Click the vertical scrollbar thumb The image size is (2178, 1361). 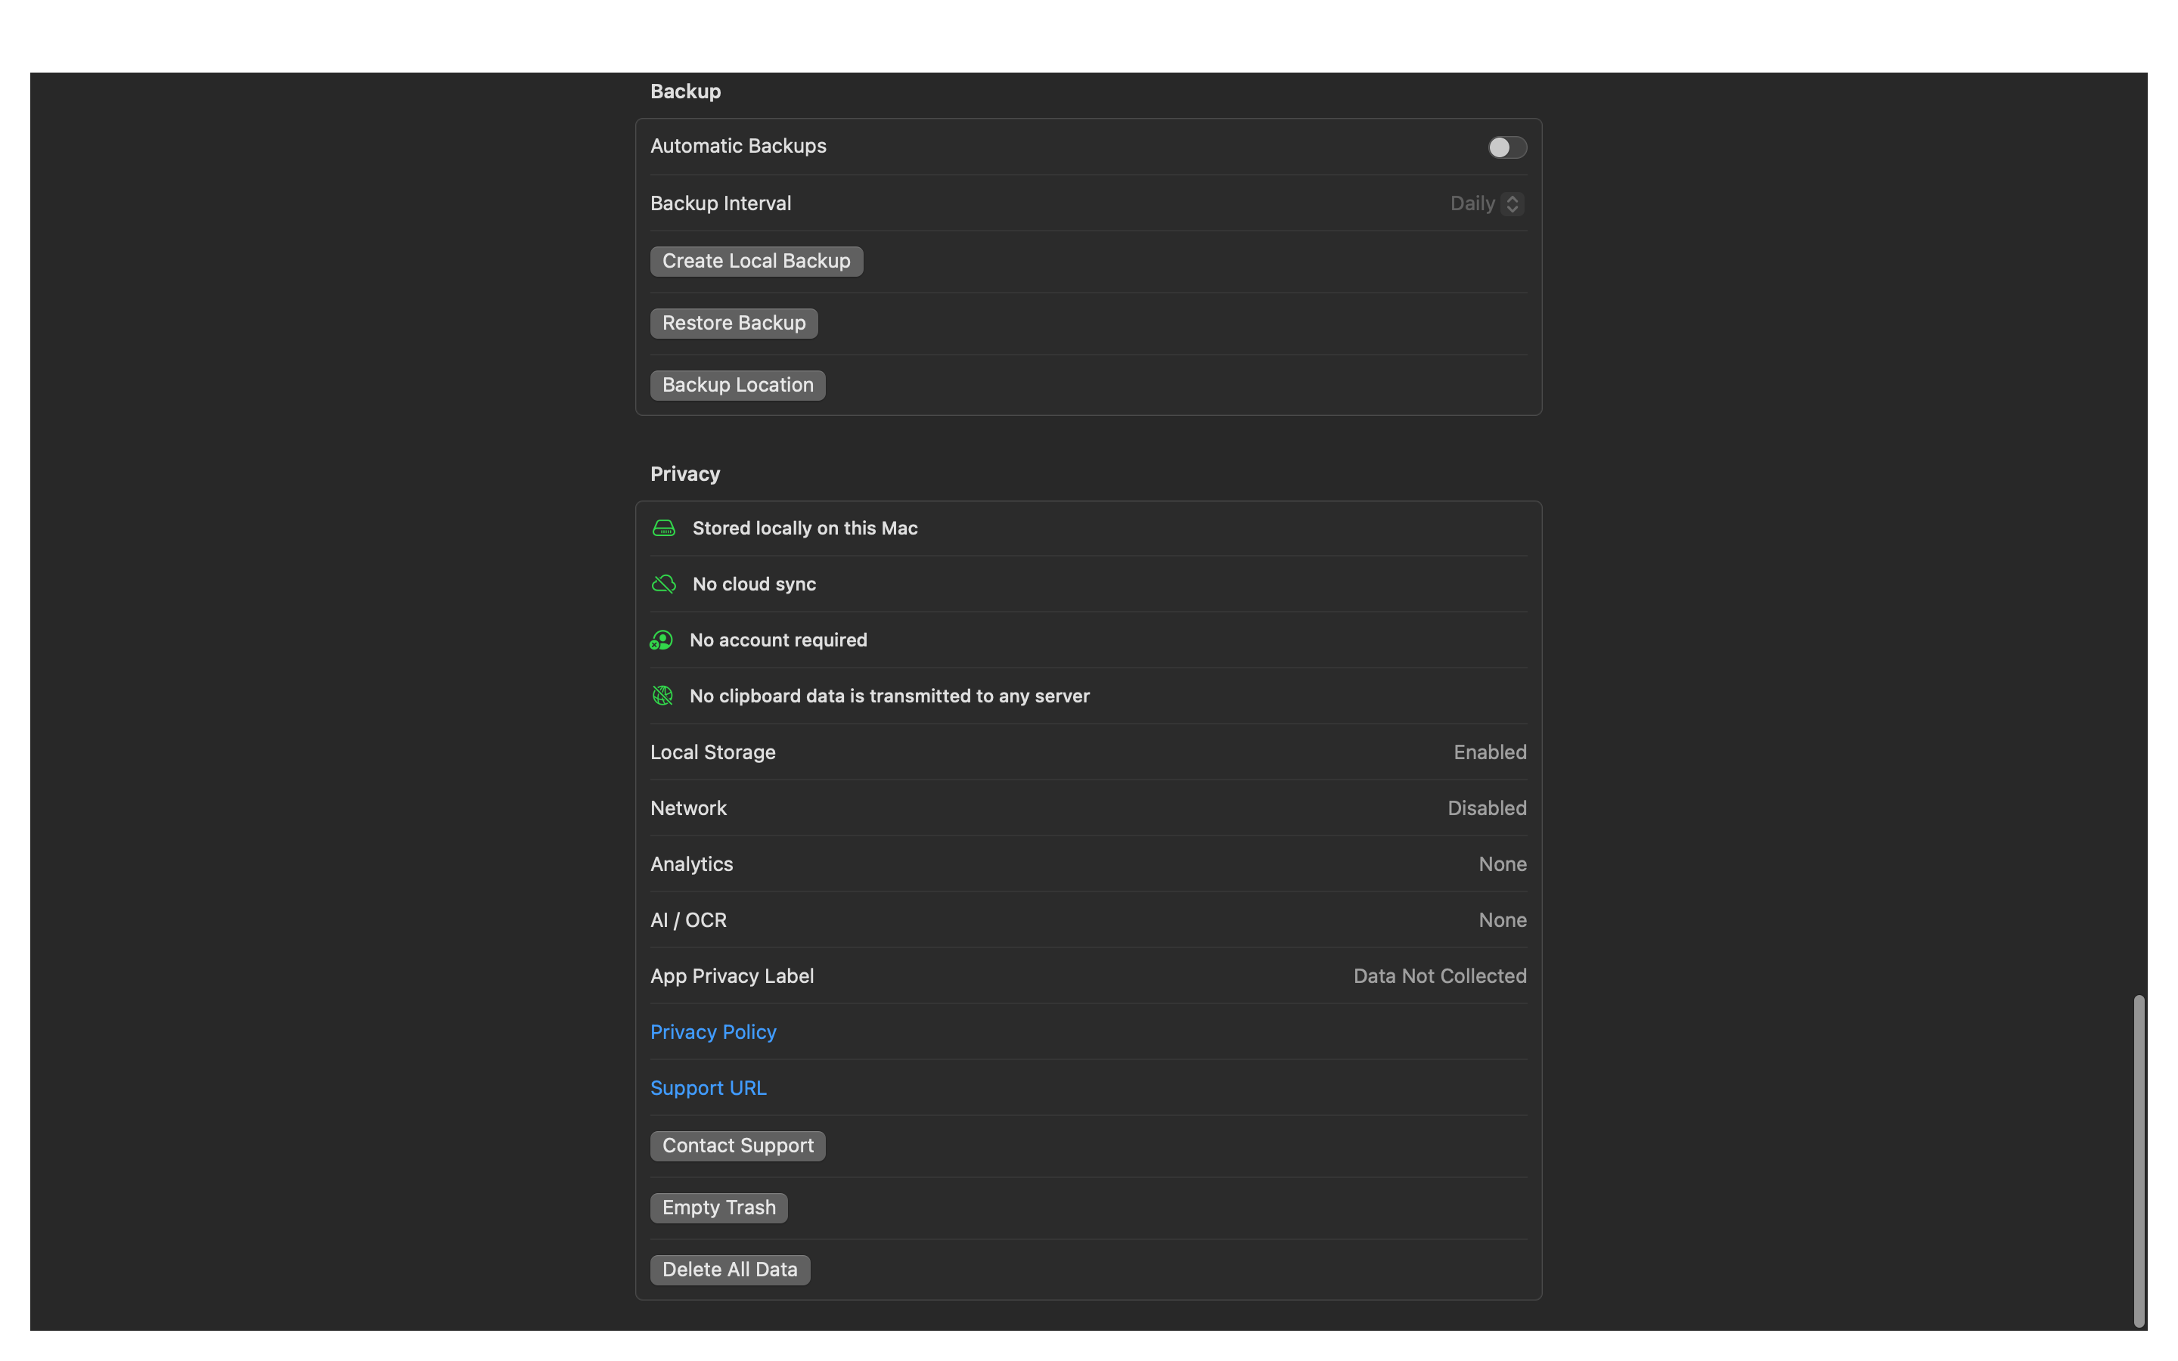point(2139,1161)
